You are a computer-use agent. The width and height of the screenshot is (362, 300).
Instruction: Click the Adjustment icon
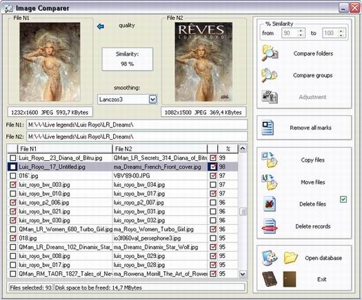(x=270, y=97)
